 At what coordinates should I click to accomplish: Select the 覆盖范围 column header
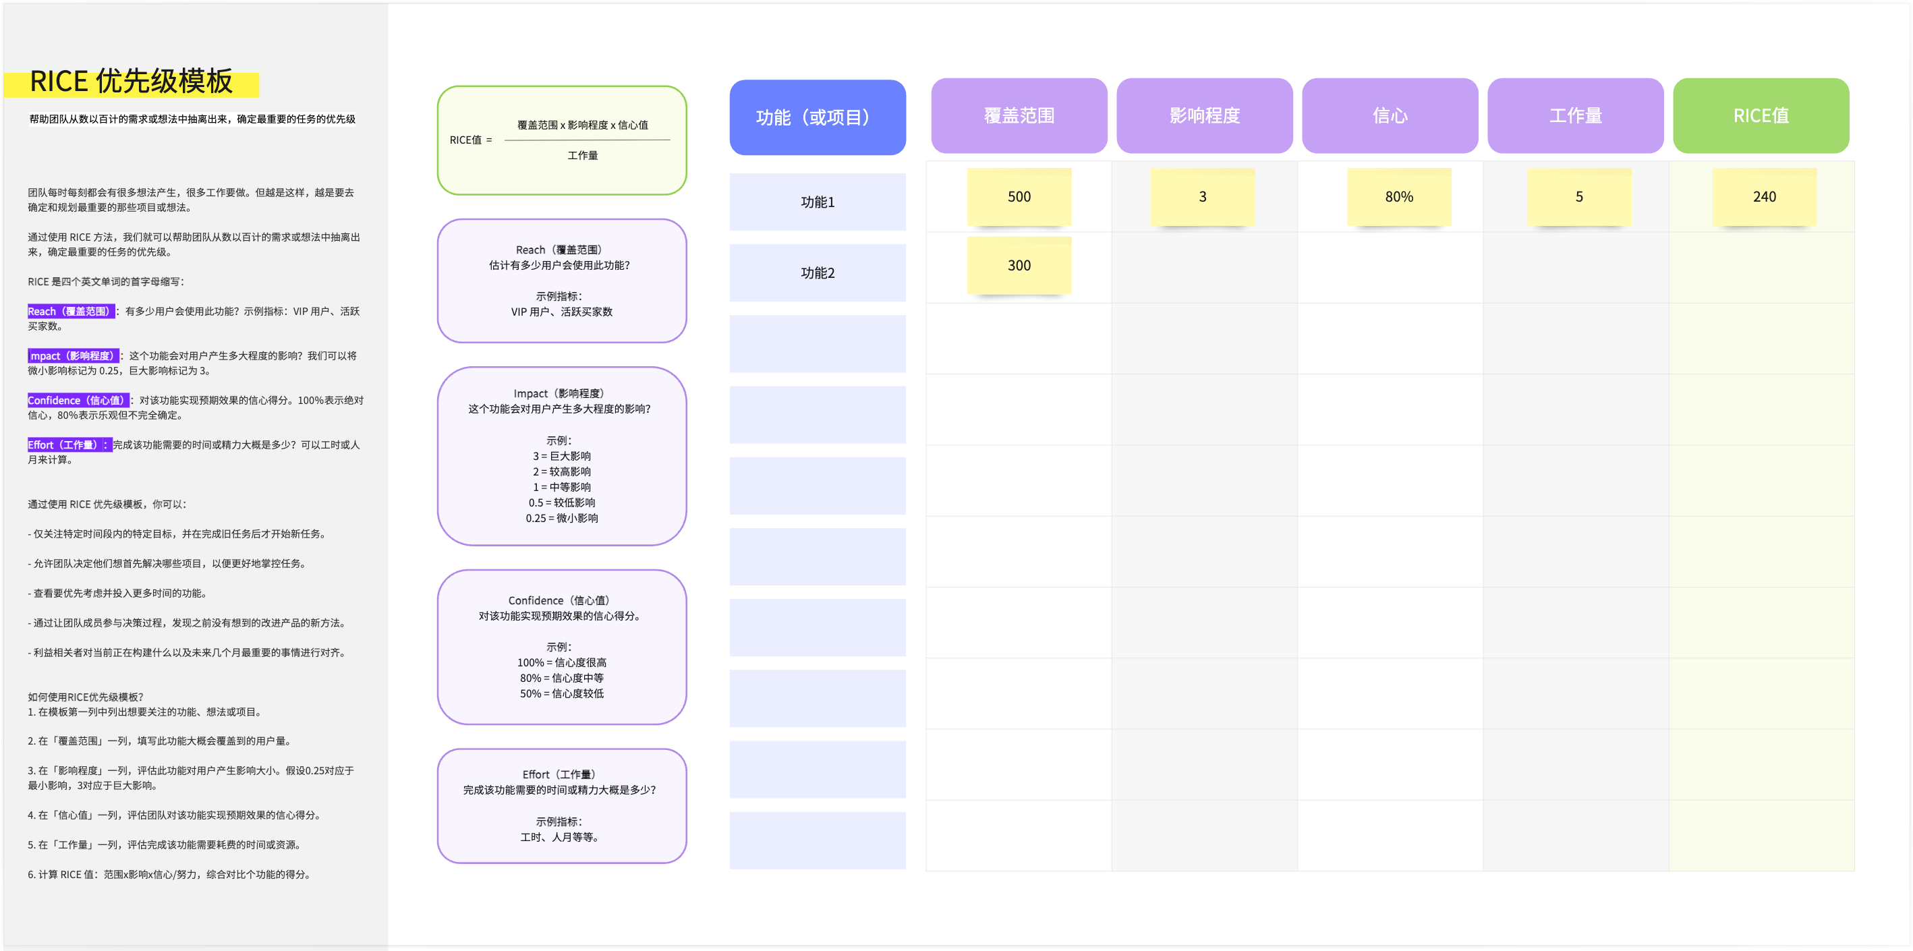pos(1019,116)
